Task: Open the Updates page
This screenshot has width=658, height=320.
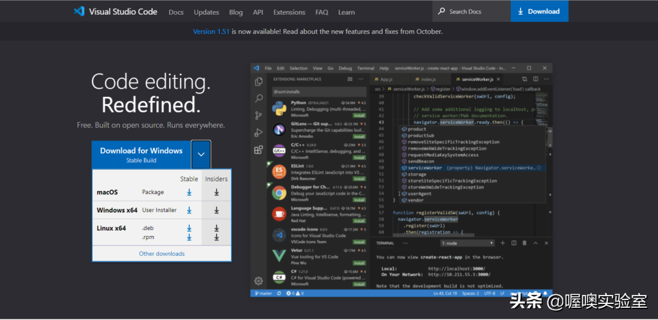Action: click(x=206, y=12)
